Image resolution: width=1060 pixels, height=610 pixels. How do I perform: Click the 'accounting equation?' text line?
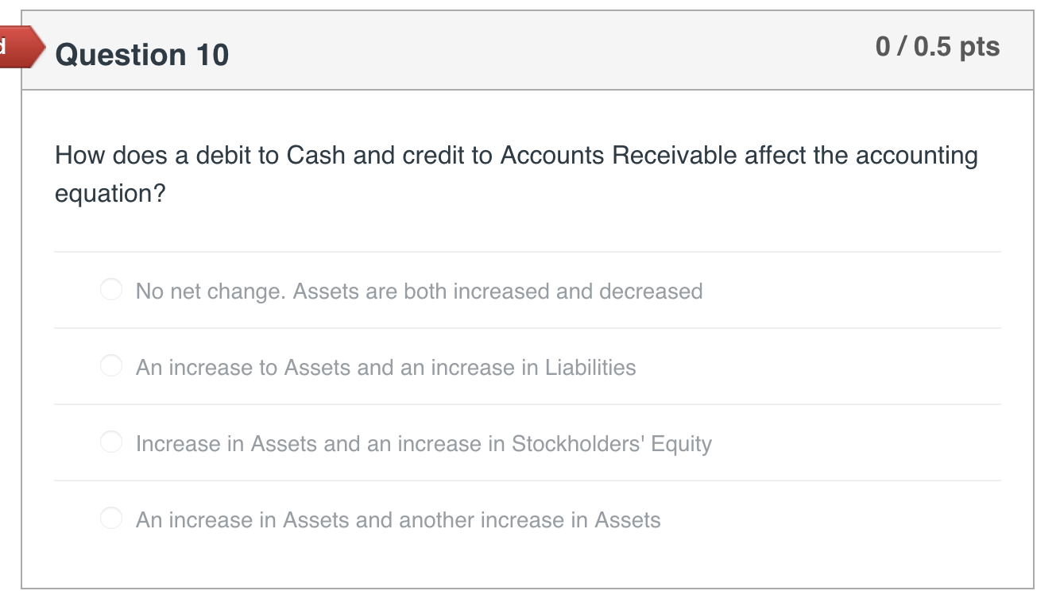[109, 191]
